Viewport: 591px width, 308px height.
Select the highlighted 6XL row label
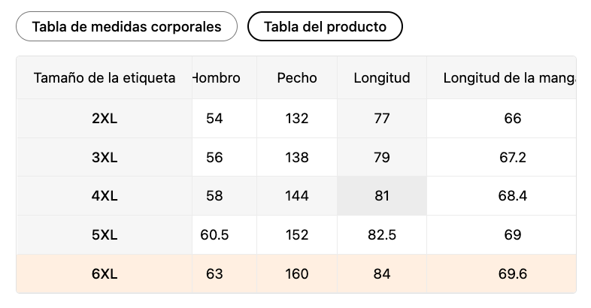coord(105,274)
